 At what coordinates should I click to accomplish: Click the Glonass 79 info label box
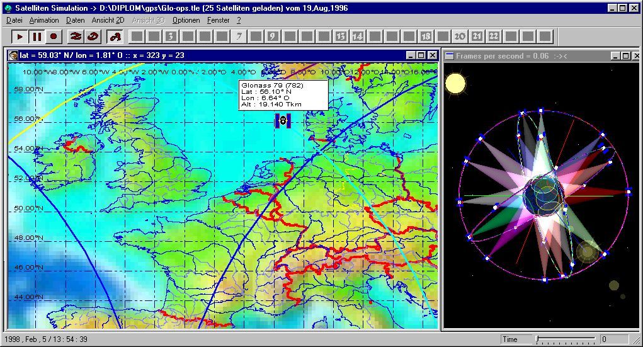coord(282,95)
